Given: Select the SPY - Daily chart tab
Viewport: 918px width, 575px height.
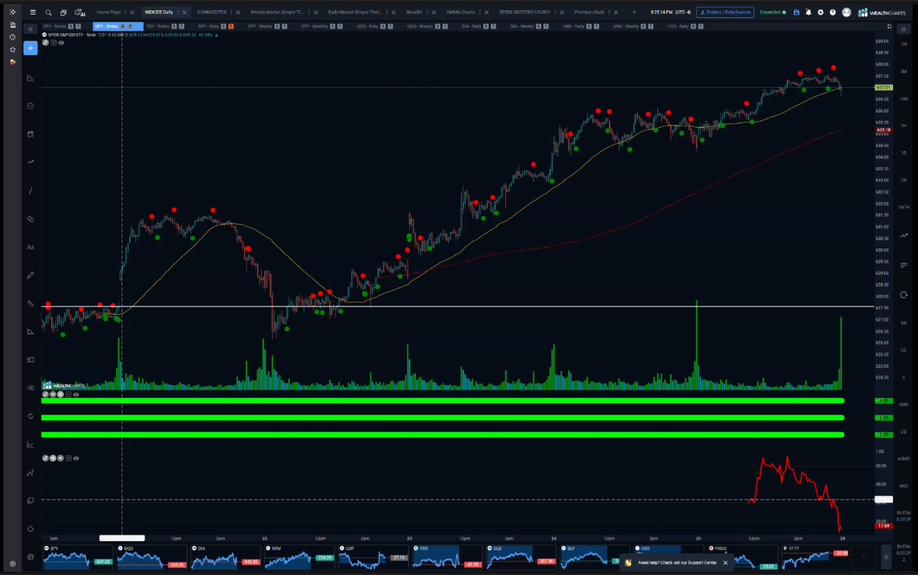Looking at the screenshot, I should (x=208, y=26).
